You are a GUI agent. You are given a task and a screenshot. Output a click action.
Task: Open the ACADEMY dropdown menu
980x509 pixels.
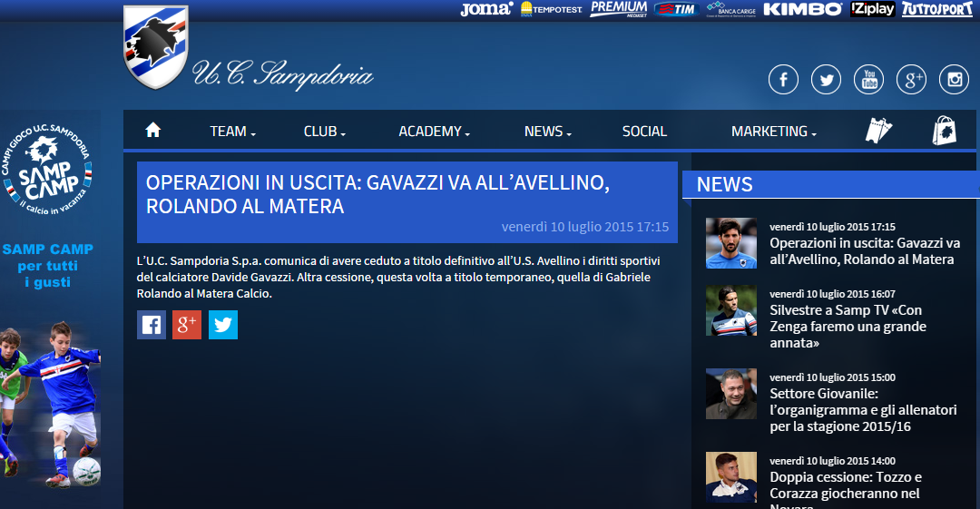(x=434, y=132)
